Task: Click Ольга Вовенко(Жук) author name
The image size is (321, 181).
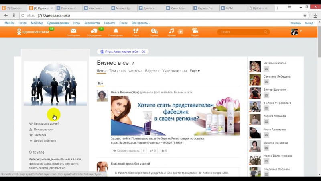Action: [x=125, y=93]
